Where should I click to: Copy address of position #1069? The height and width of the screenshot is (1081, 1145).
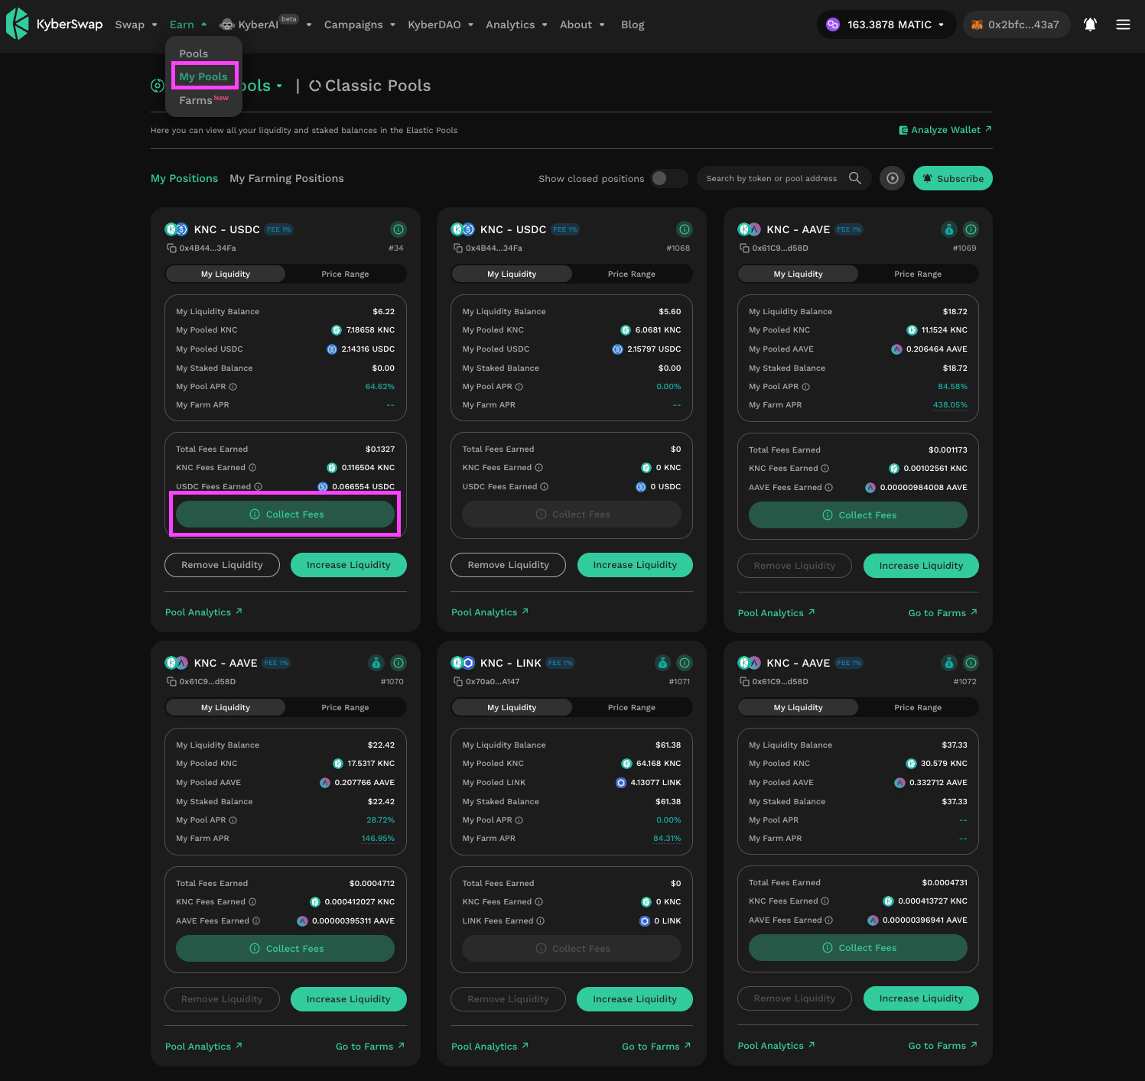(x=744, y=248)
